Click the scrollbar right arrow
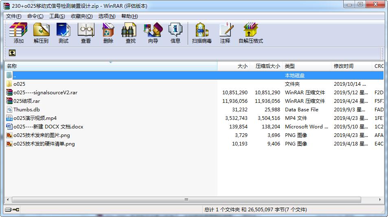 point(380,200)
